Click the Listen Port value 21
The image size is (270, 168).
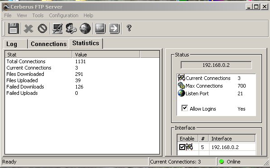[240, 93]
